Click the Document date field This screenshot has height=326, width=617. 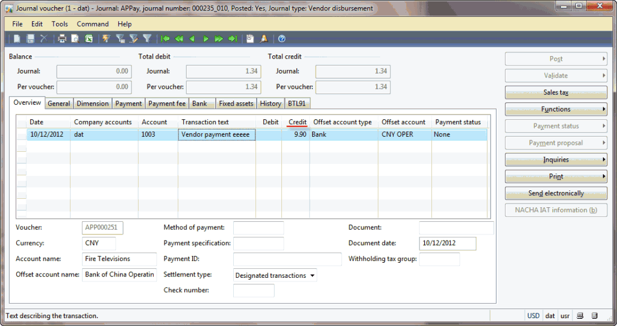pyautogui.click(x=447, y=243)
